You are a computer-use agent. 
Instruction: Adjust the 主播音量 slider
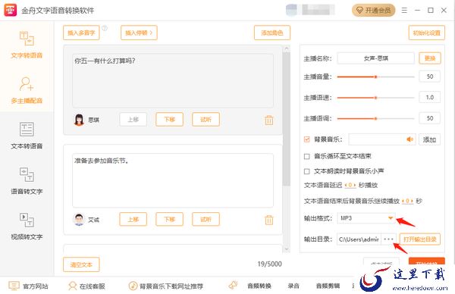pyautogui.click(x=376, y=77)
